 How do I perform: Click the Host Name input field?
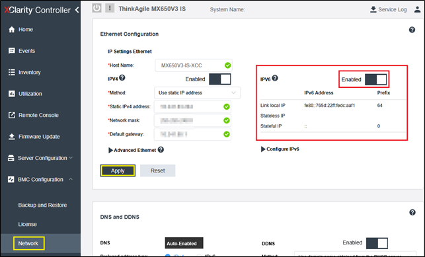tap(194, 65)
